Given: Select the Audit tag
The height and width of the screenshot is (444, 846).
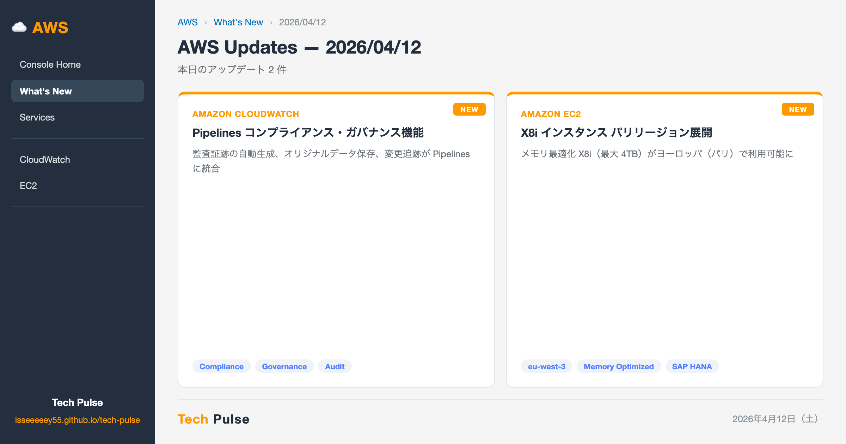Looking at the screenshot, I should [335, 366].
